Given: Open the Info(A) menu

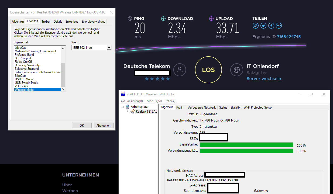Looking at the screenshot, I should tap(170, 101).
